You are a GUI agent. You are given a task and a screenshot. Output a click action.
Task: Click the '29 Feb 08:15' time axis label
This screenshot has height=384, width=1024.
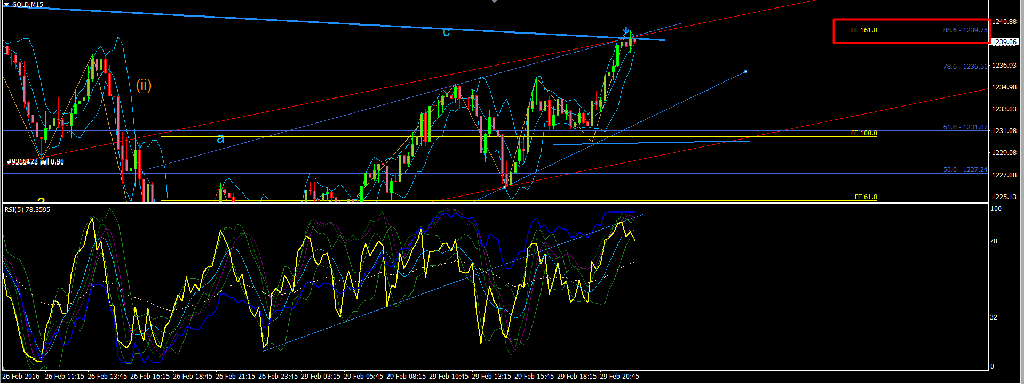[x=406, y=377]
